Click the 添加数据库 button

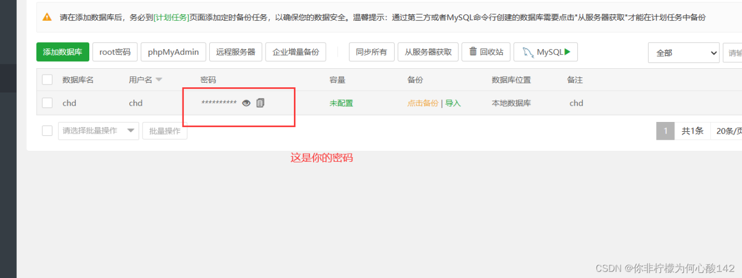[63, 52]
